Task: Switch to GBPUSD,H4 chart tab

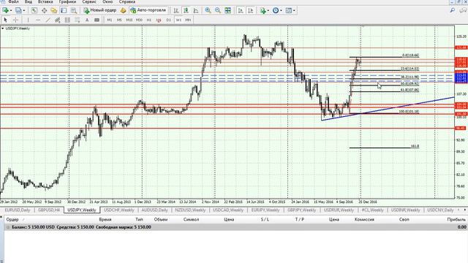Action: (49, 210)
